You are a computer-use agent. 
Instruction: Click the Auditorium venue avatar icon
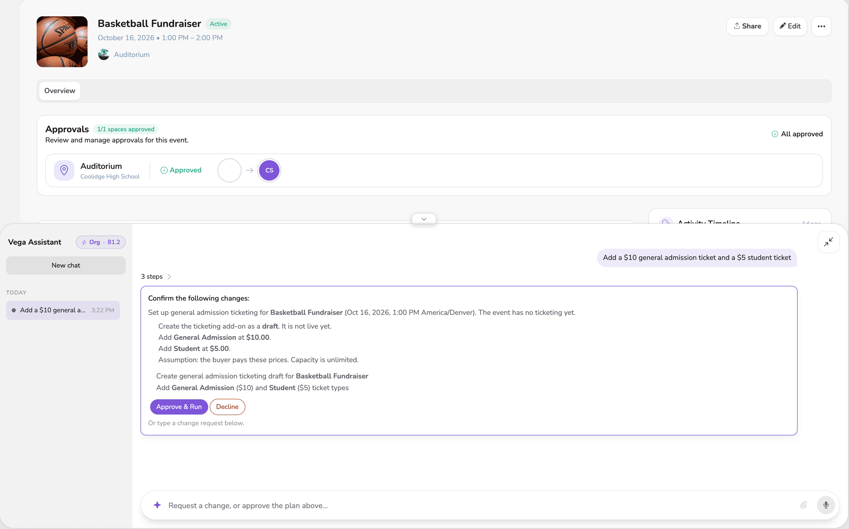[x=103, y=55]
